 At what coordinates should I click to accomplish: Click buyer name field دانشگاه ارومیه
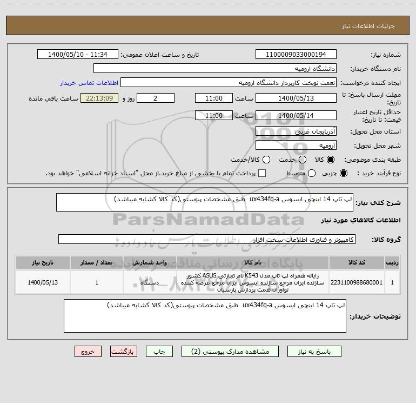point(215,68)
